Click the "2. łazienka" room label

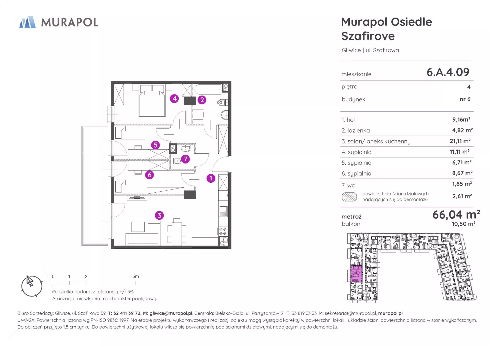pos(356,130)
